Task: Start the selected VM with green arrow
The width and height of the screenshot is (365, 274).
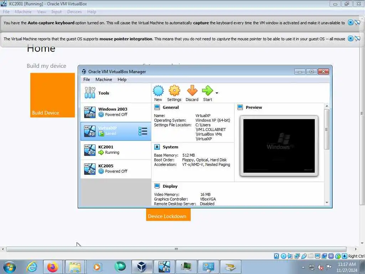Action: pyautogui.click(x=207, y=93)
